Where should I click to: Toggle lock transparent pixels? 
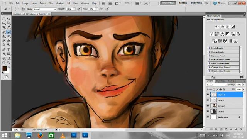pos(214,89)
